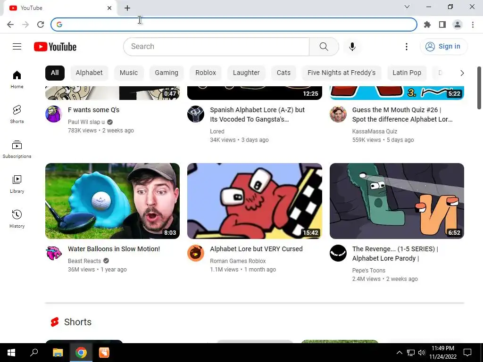Click the YouTube logo
Image resolution: width=483 pixels, height=362 pixels.
tap(55, 47)
